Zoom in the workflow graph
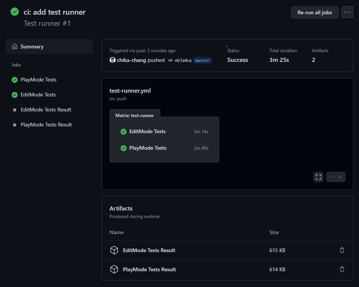Image resolution: width=359 pixels, height=287 pixels. click(x=341, y=177)
